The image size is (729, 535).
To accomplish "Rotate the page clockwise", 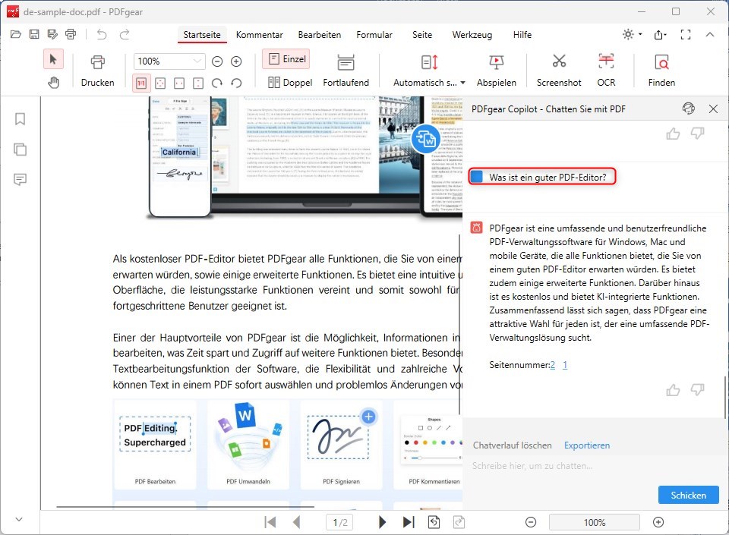I will pyautogui.click(x=217, y=83).
